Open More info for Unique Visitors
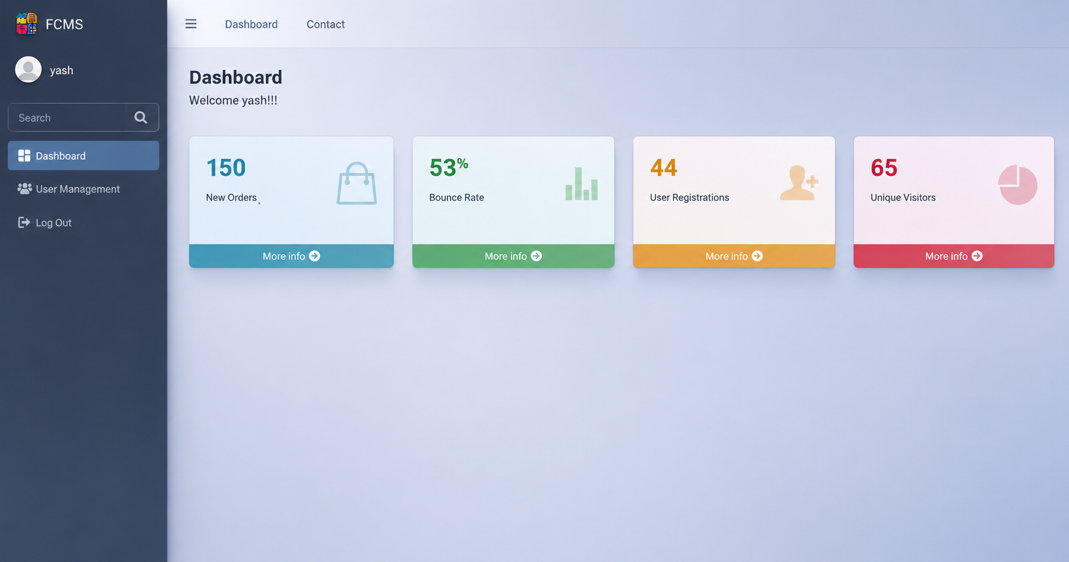This screenshot has width=1069, height=562. (x=954, y=256)
